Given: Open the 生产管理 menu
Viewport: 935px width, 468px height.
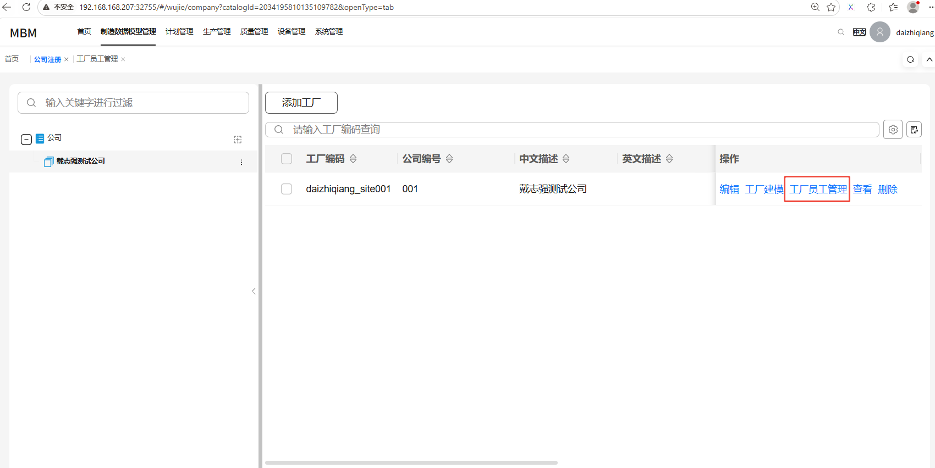Looking at the screenshot, I should pyautogui.click(x=217, y=32).
